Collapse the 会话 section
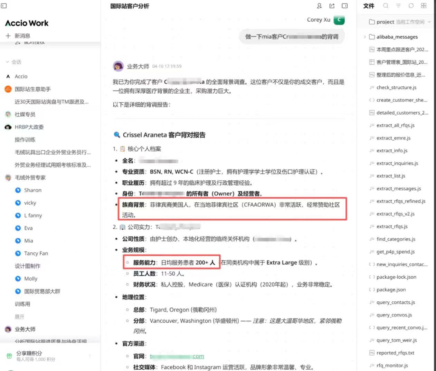436x371 pixels. 13,62
